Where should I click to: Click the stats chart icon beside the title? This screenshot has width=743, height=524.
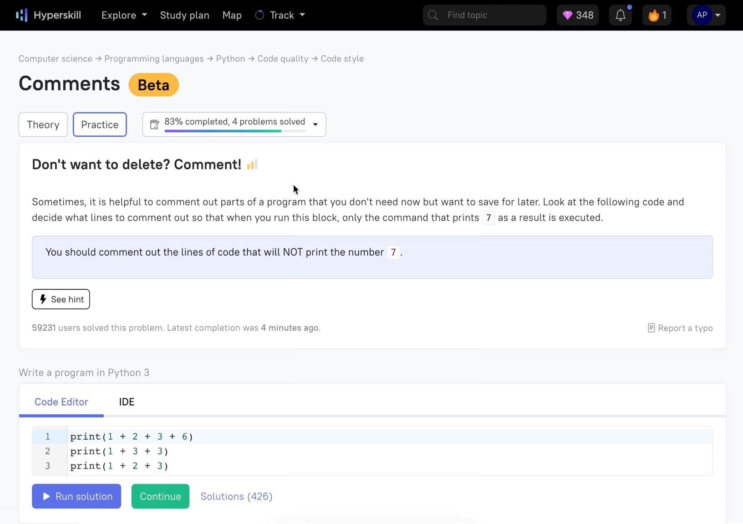pyautogui.click(x=252, y=164)
